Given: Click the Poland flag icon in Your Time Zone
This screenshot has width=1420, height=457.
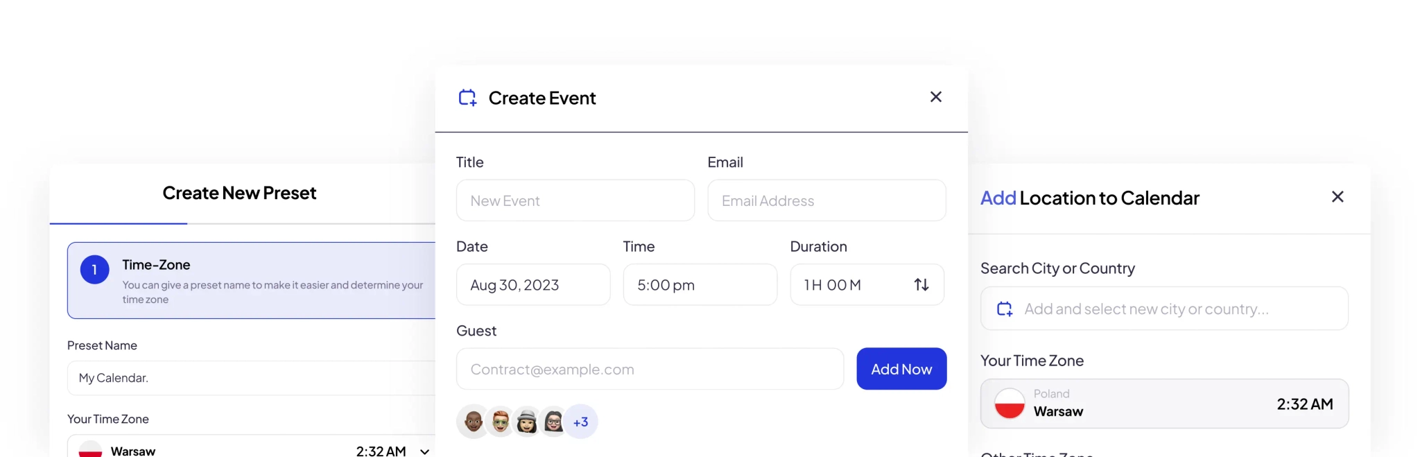Looking at the screenshot, I should click(1010, 404).
